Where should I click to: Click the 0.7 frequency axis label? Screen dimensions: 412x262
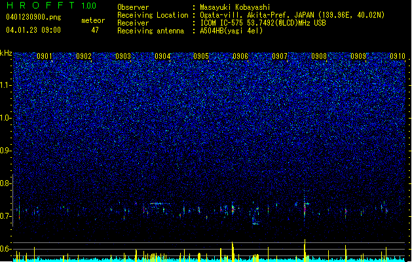(6, 216)
